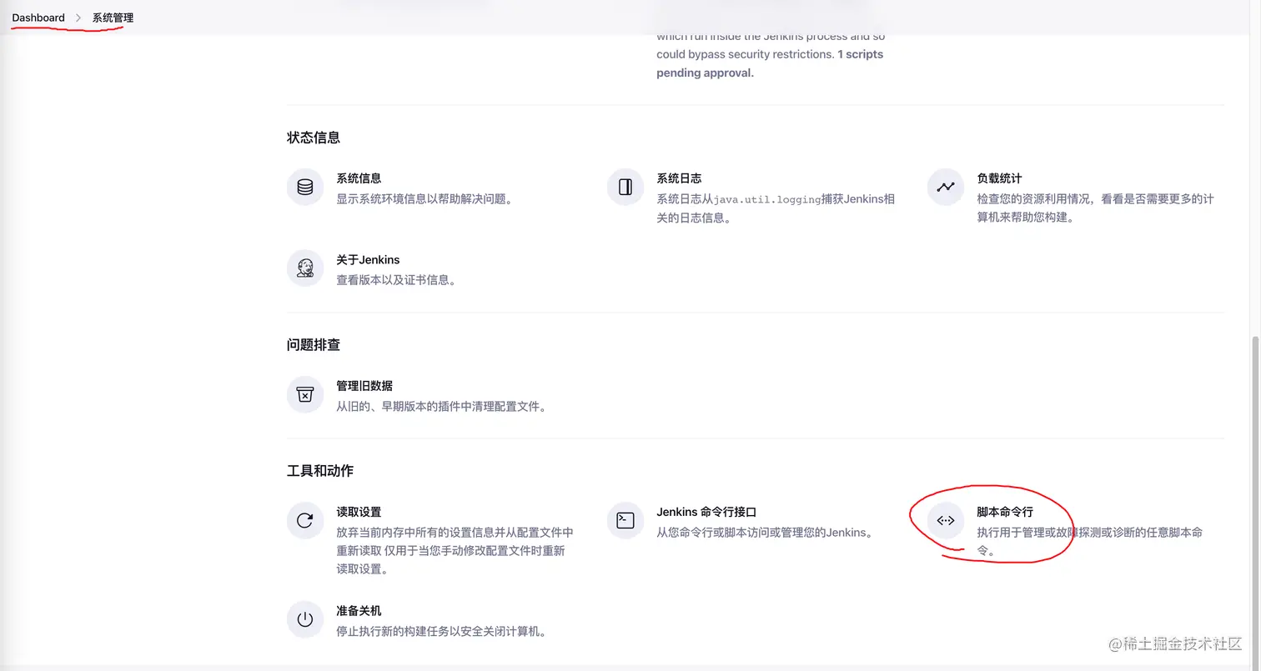The height and width of the screenshot is (671, 1261).
Task: Click the description '停止执行新的构建任务以安全关闭计算机。'
Action: tap(441, 632)
